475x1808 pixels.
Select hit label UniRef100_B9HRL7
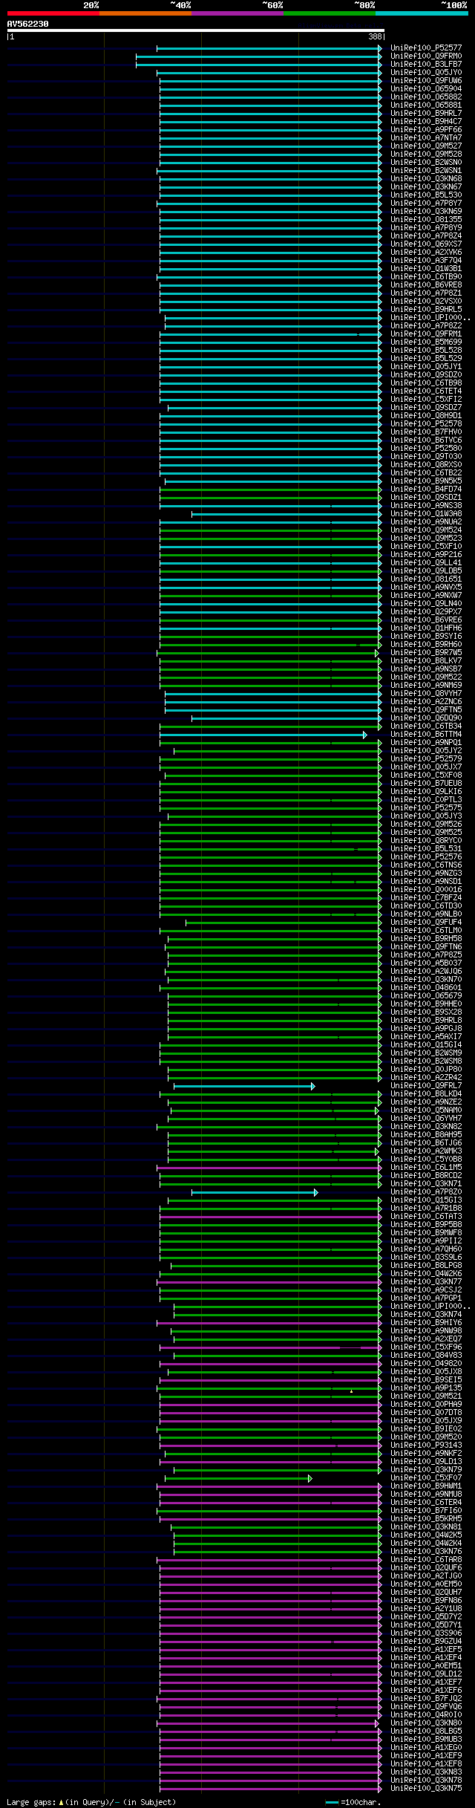426,114
